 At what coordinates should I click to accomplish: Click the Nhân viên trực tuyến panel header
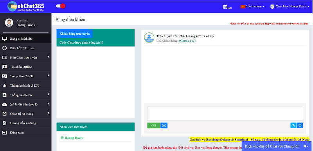pos(95,127)
